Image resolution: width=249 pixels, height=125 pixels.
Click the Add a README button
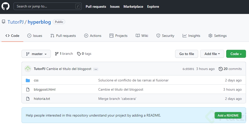[228, 115]
